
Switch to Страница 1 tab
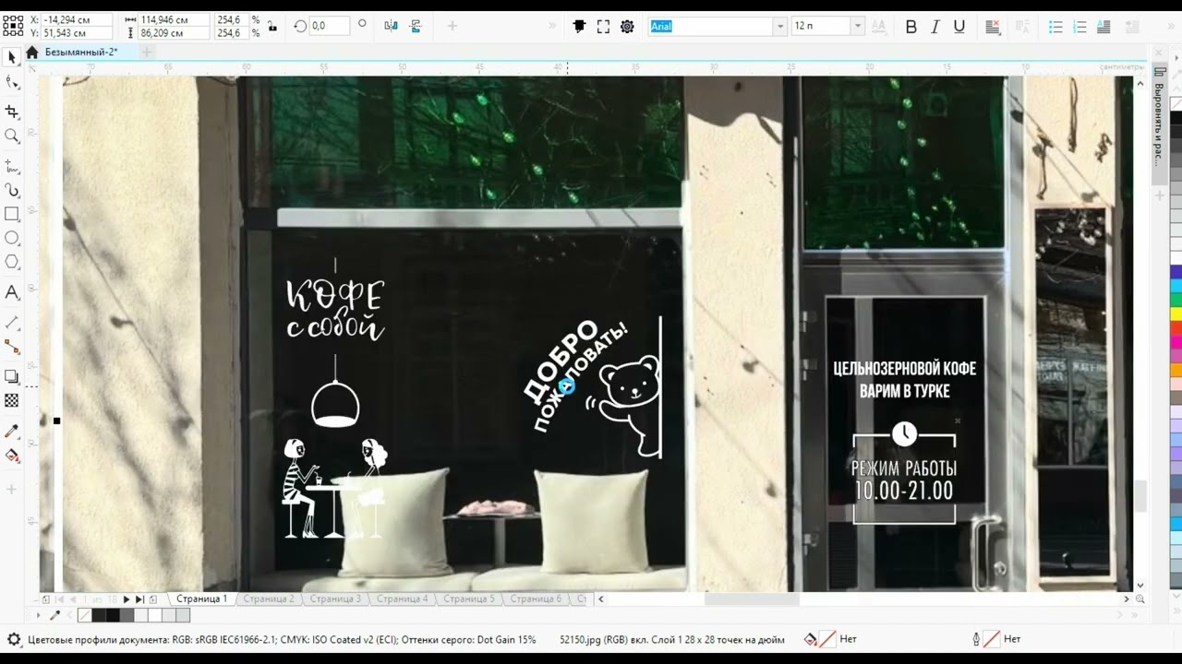201,599
